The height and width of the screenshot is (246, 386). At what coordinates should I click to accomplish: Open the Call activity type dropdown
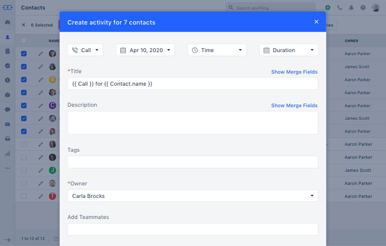[85, 50]
